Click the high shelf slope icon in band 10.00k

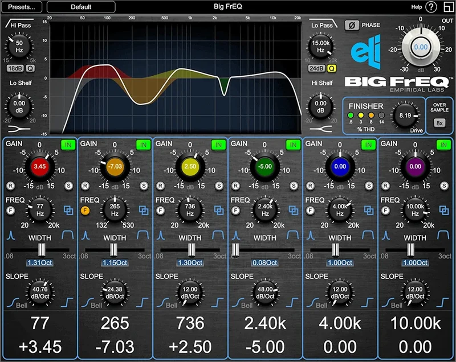tap(443, 302)
